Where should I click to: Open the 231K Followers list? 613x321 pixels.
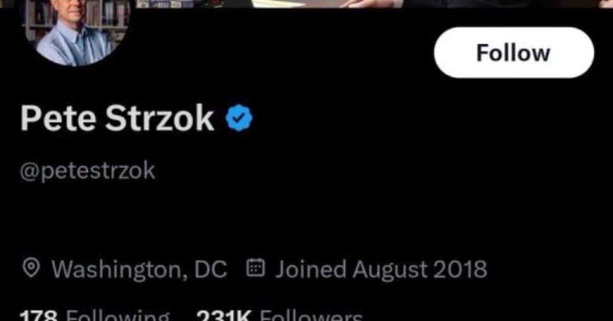pos(279,316)
